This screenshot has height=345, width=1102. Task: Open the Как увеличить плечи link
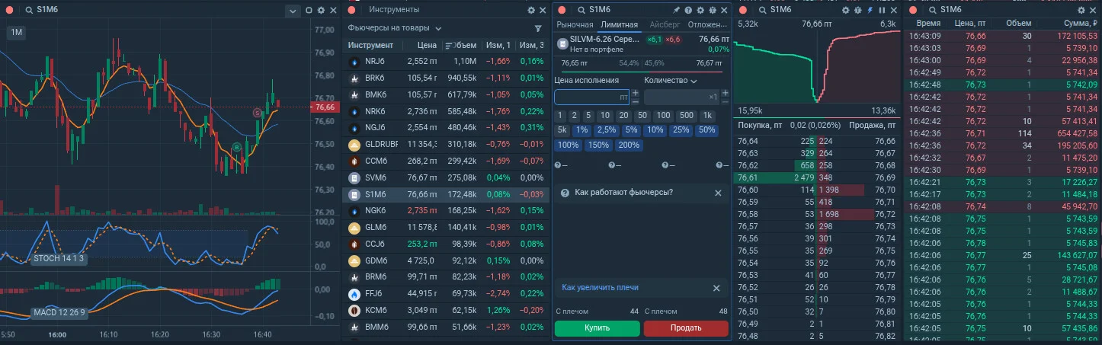pyautogui.click(x=601, y=287)
